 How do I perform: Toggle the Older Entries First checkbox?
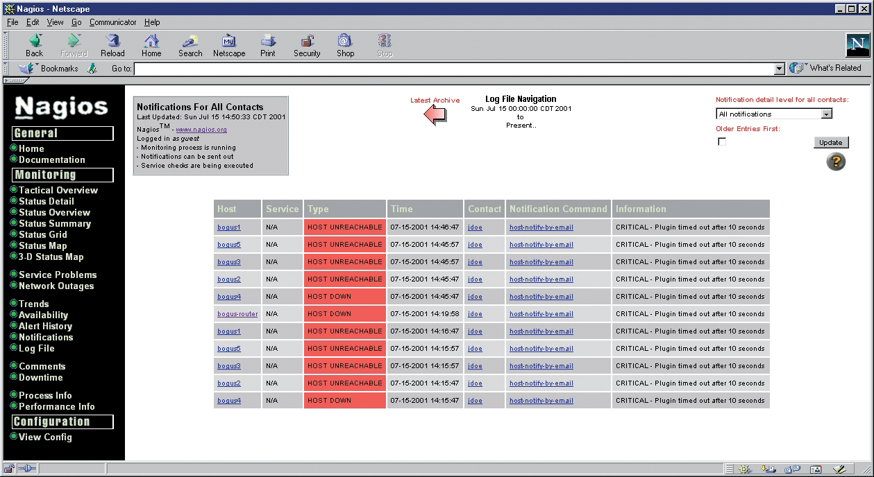click(x=722, y=141)
